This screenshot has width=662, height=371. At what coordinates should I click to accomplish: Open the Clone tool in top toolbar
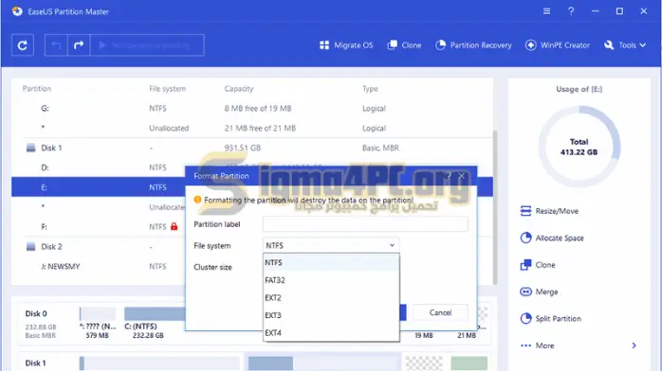point(404,45)
